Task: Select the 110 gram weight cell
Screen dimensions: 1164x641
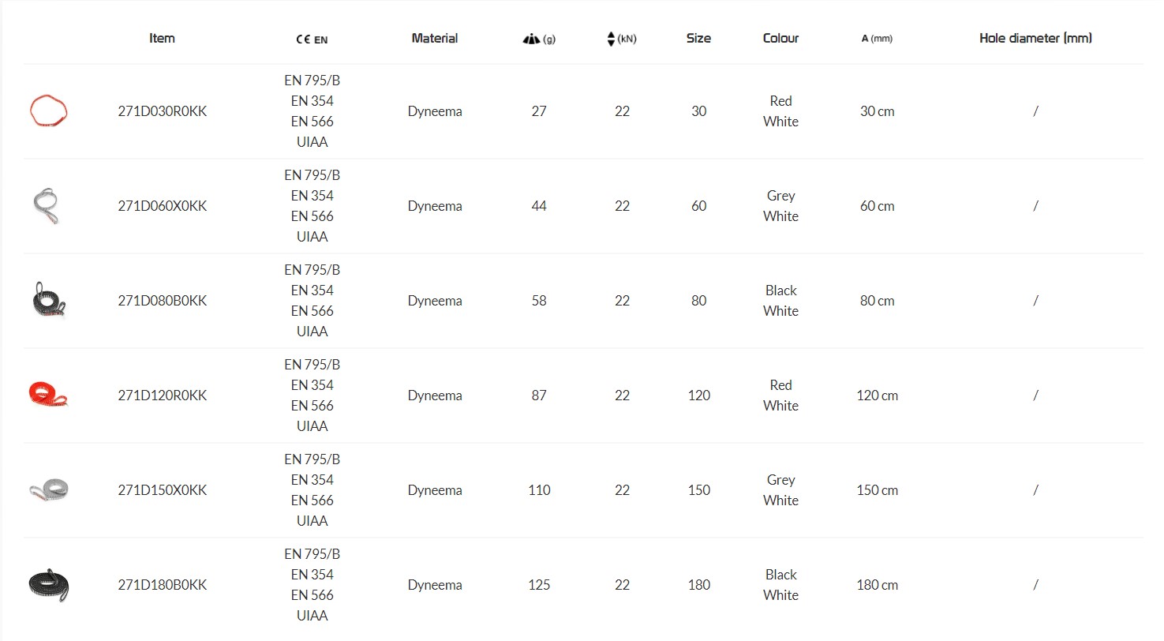Action: point(539,490)
